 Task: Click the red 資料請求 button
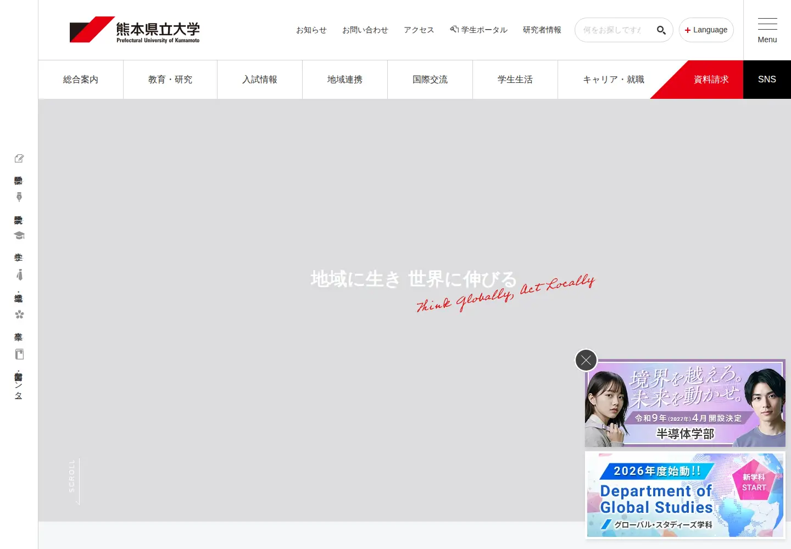click(x=711, y=80)
